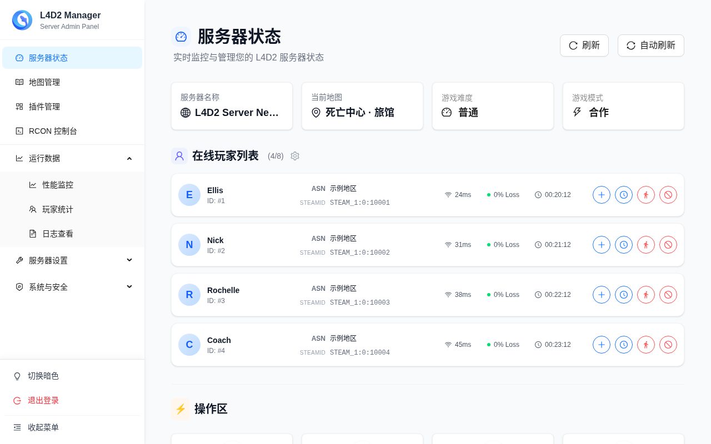Open 地图管理 in the sidebar
711x444 pixels.
click(x=72, y=82)
